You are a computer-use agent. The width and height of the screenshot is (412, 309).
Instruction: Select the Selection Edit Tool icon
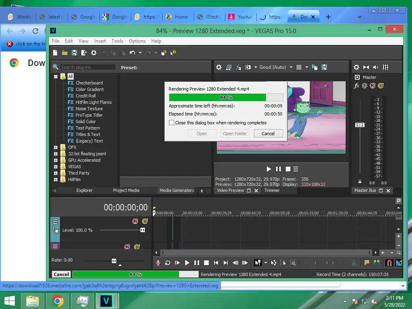(283, 263)
